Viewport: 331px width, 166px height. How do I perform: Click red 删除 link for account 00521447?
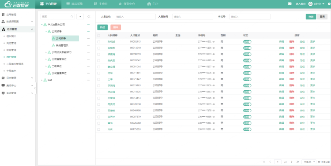tap(292, 79)
